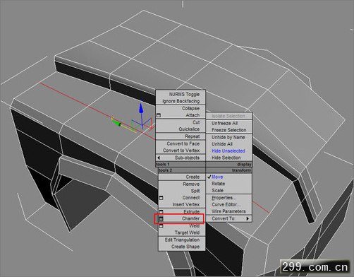Choose Extrude command label

coord(191,212)
